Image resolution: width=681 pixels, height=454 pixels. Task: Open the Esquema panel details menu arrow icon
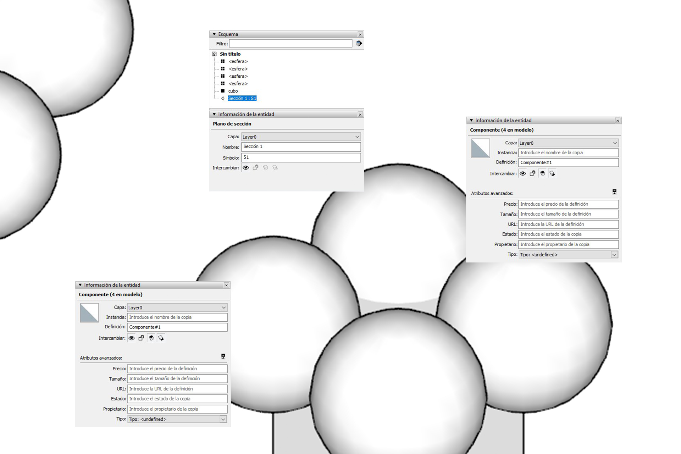click(x=359, y=43)
